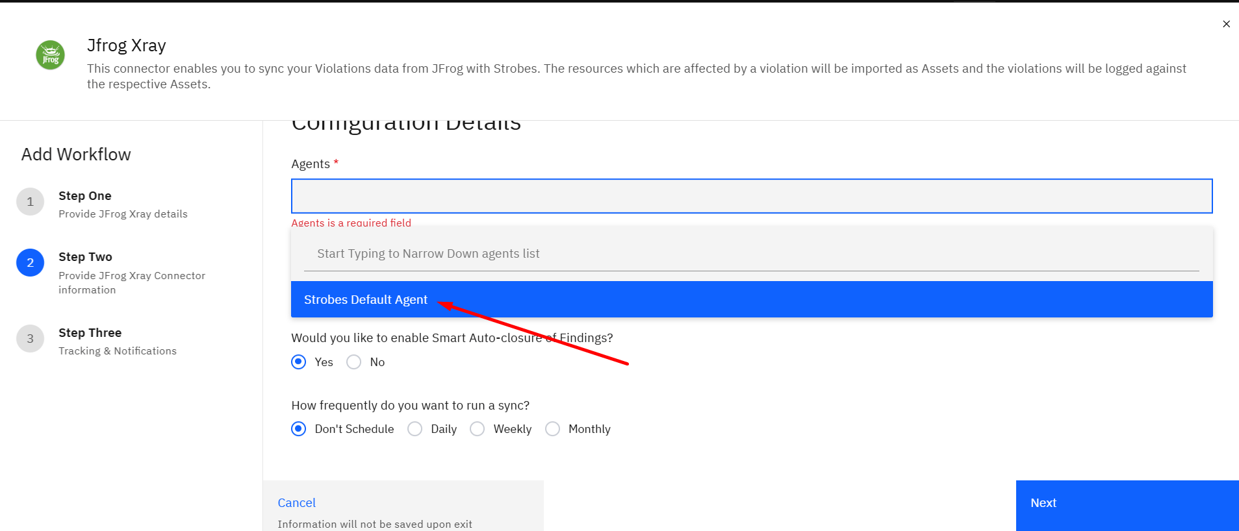
Task: Choose Monthly sync frequency
Action: pyautogui.click(x=553, y=429)
